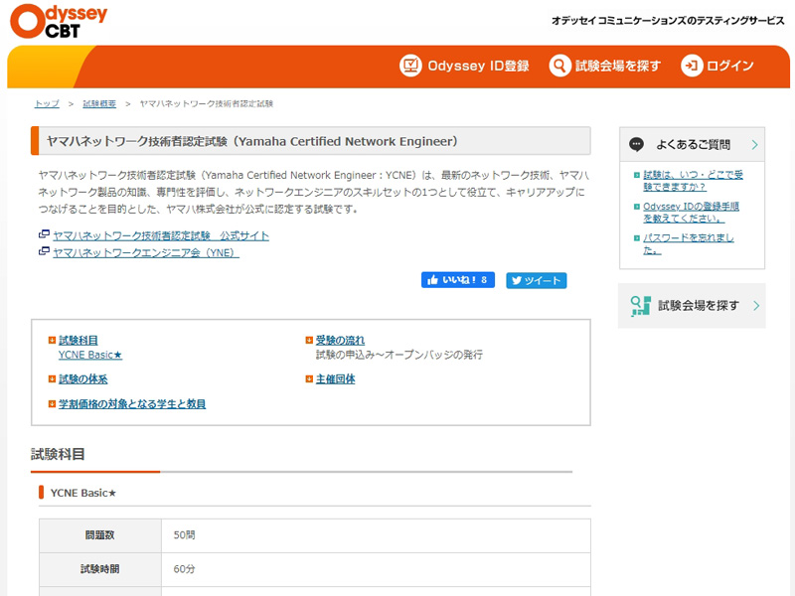Click bullet icon beside 試験は、いつ・どこで FAQ
This screenshot has width=795, height=596.
coord(637,176)
